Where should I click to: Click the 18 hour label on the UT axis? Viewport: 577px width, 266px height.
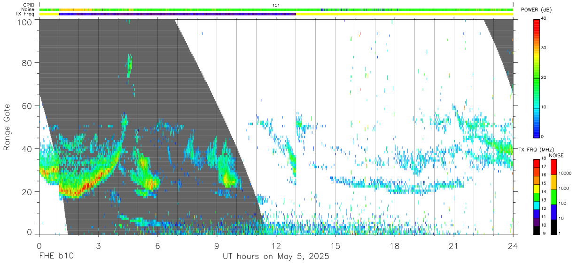point(395,245)
